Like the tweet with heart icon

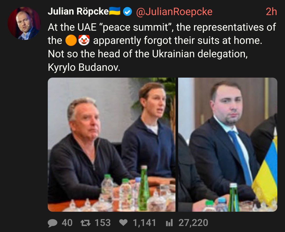click(x=123, y=223)
